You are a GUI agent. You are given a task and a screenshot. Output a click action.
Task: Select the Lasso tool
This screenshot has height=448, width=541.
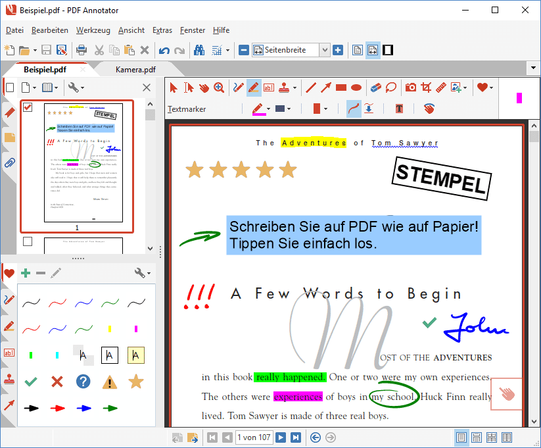[391, 87]
